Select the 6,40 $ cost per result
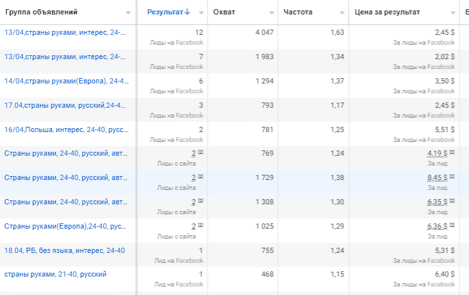This screenshot has width=469, height=295. [445, 274]
